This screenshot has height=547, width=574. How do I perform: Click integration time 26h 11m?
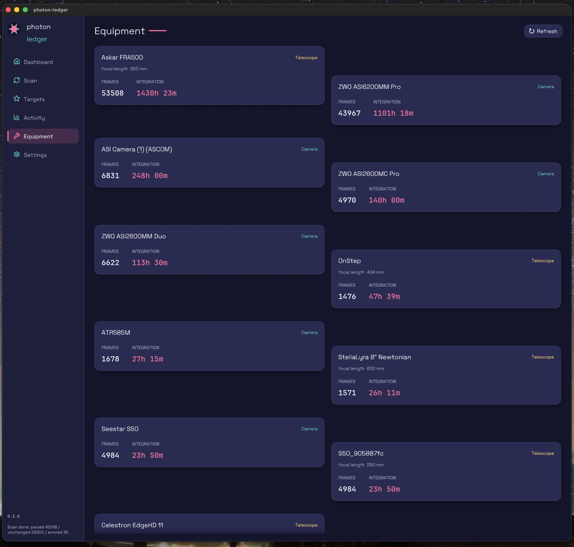[x=384, y=393]
